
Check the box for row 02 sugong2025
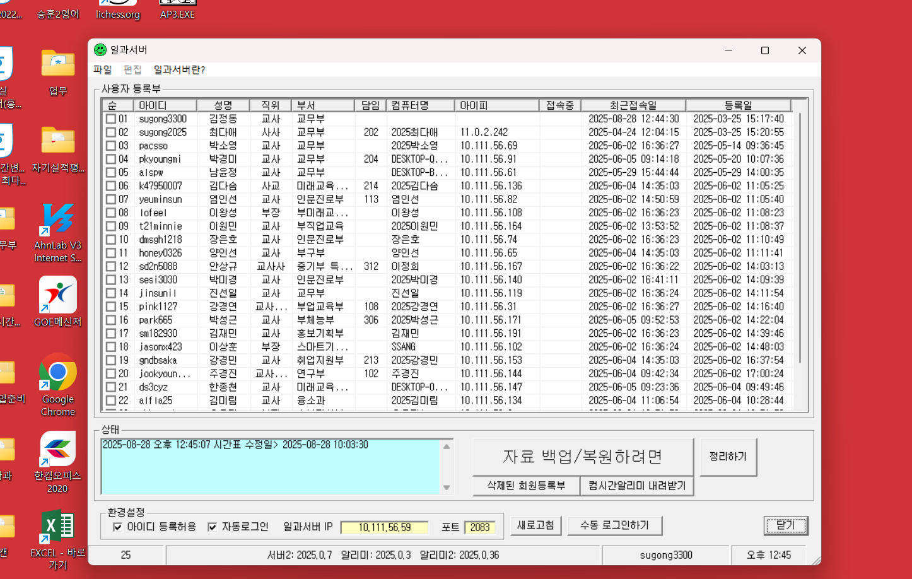click(x=111, y=132)
